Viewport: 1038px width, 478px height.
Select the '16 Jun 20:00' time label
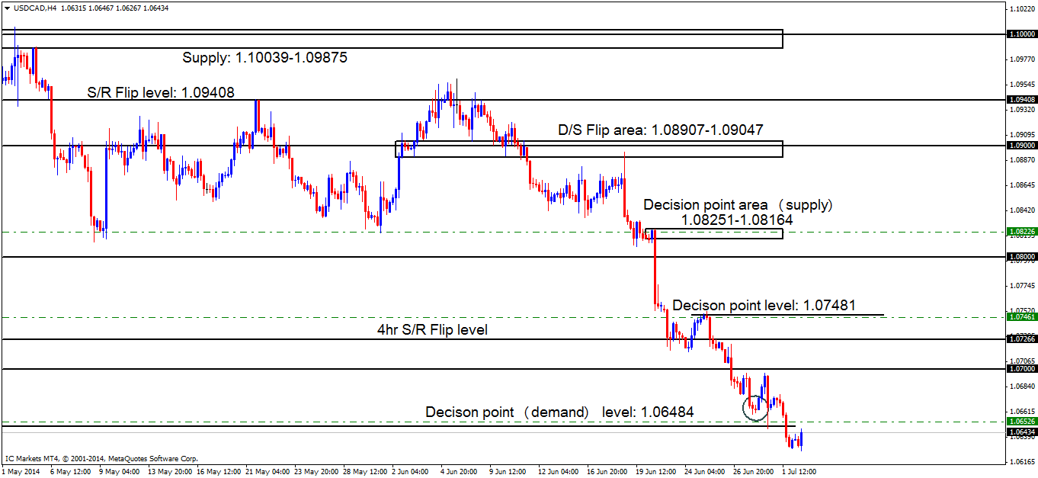tap(607, 471)
